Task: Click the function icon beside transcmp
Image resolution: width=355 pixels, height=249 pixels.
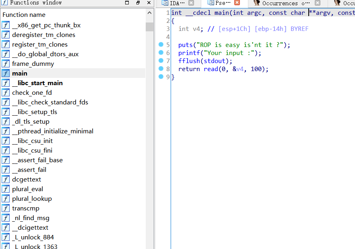Action: (x=6, y=208)
